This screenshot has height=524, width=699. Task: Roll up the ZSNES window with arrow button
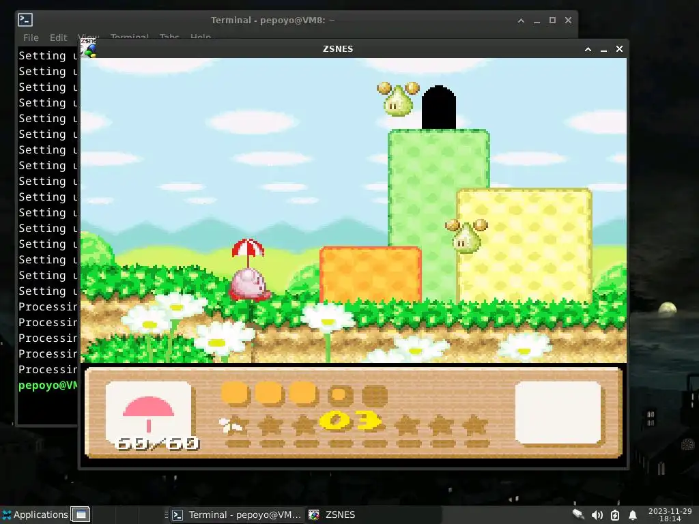point(588,49)
